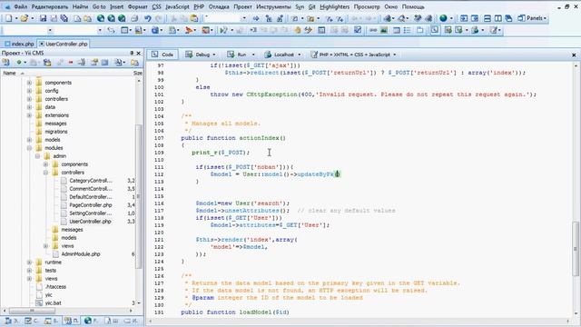Click the green run-script icon in second toolbar
Screen dimensions: 581x327
coord(223,30)
